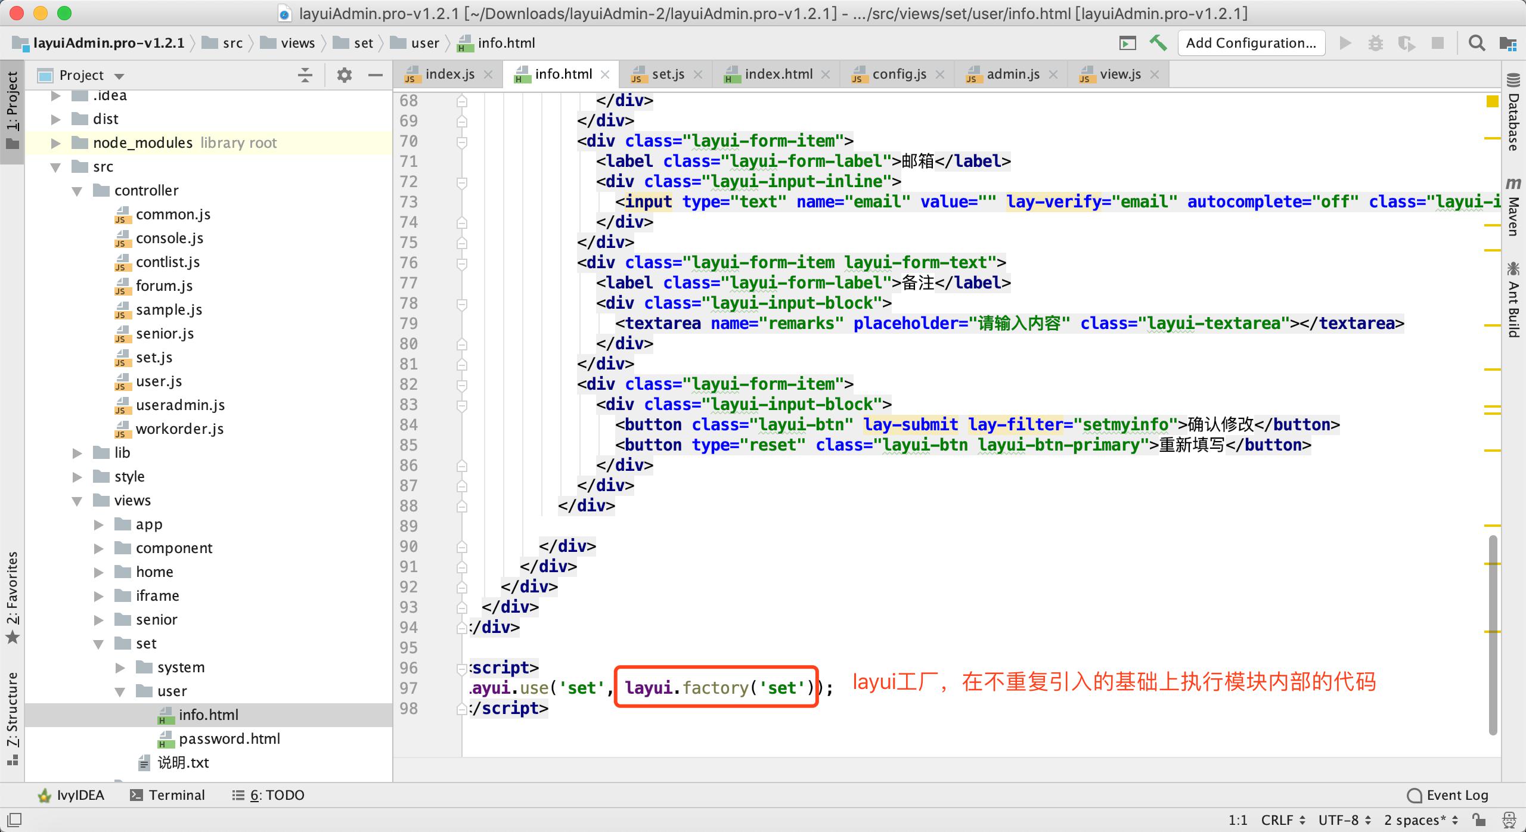Screen dimensions: 1526x832
Task: Collapse the controller folder
Action: [x=77, y=191]
